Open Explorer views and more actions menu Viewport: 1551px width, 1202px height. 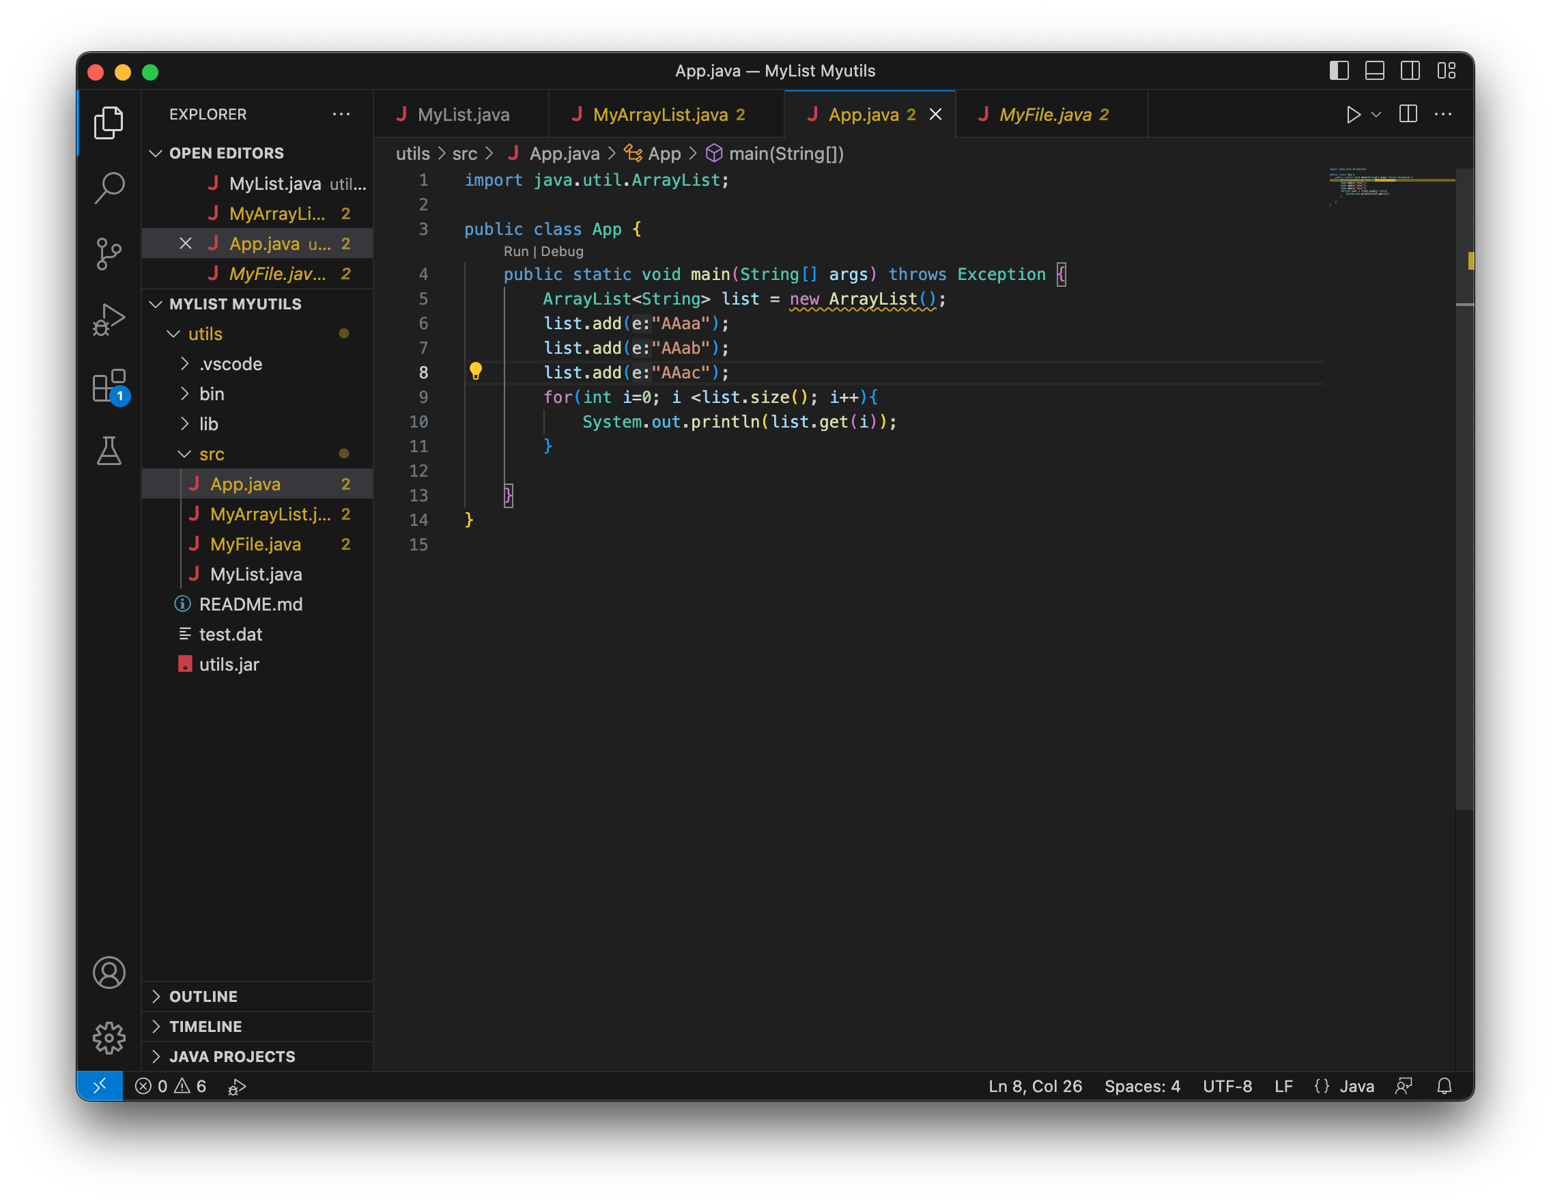341,114
